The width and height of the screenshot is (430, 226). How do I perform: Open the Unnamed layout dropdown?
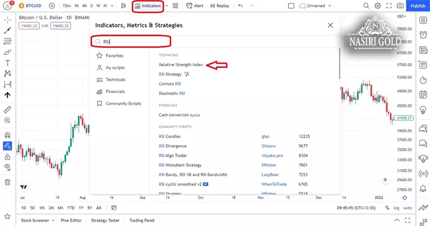(315, 6)
